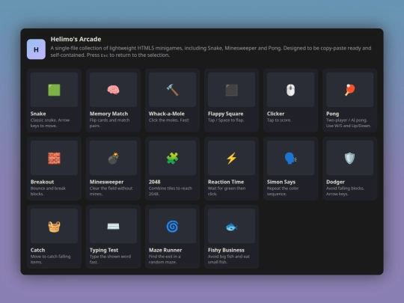Image resolution: width=404 pixels, height=303 pixels.
Task: Open 2048 using the puzzle piece icon
Action: pyautogui.click(x=172, y=158)
